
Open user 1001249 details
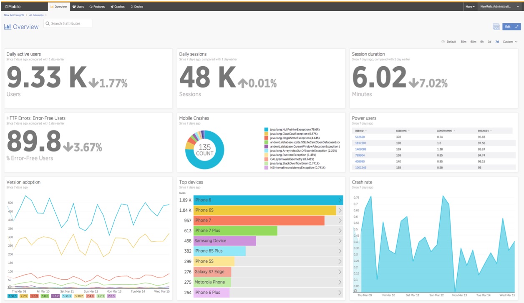pyautogui.click(x=360, y=167)
